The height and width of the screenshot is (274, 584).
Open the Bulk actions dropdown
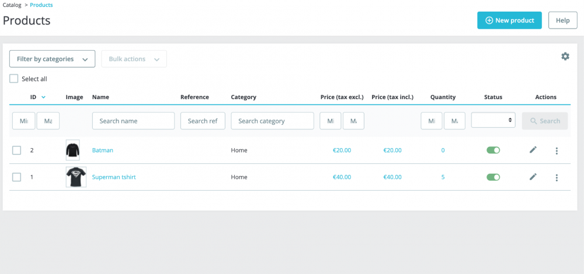point(134,59)
